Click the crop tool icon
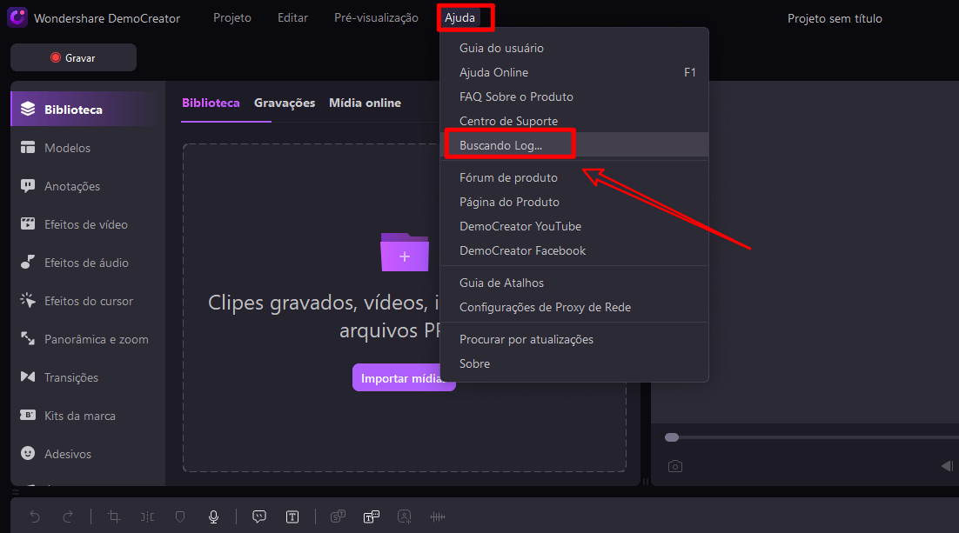The width and height of the screenshot is (959, 533). 114,516
